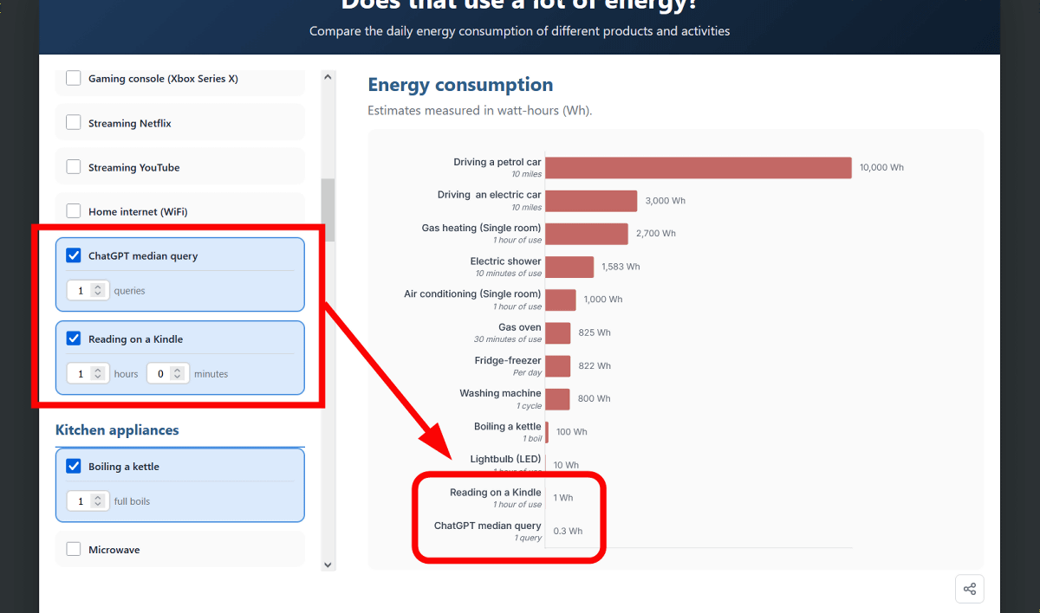1040x613 pixels.
Task: Click the Gas heating chart bar
Action: pyautogui.click(x=587, y=234)
